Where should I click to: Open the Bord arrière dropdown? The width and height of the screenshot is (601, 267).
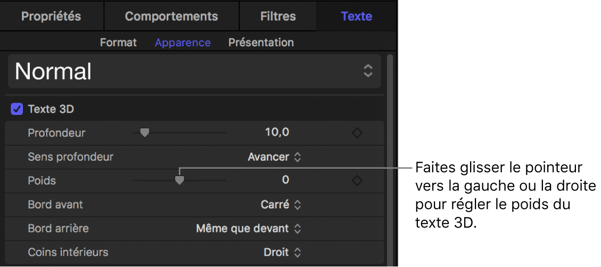click(249, 229)
